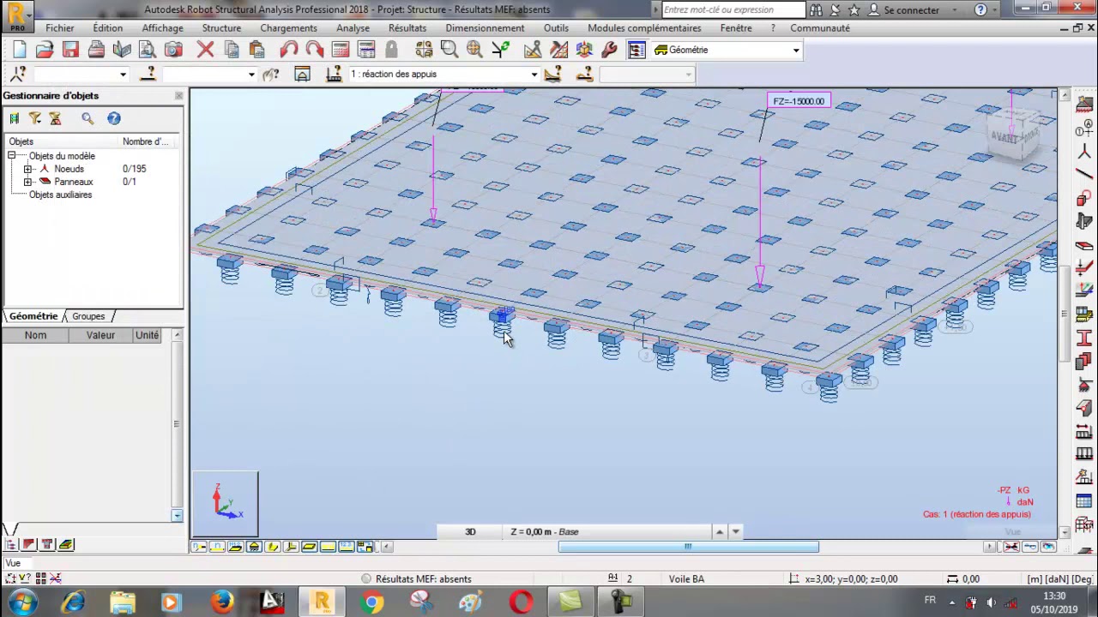Select the Zoom window magnifier icon

pos(449,50)
